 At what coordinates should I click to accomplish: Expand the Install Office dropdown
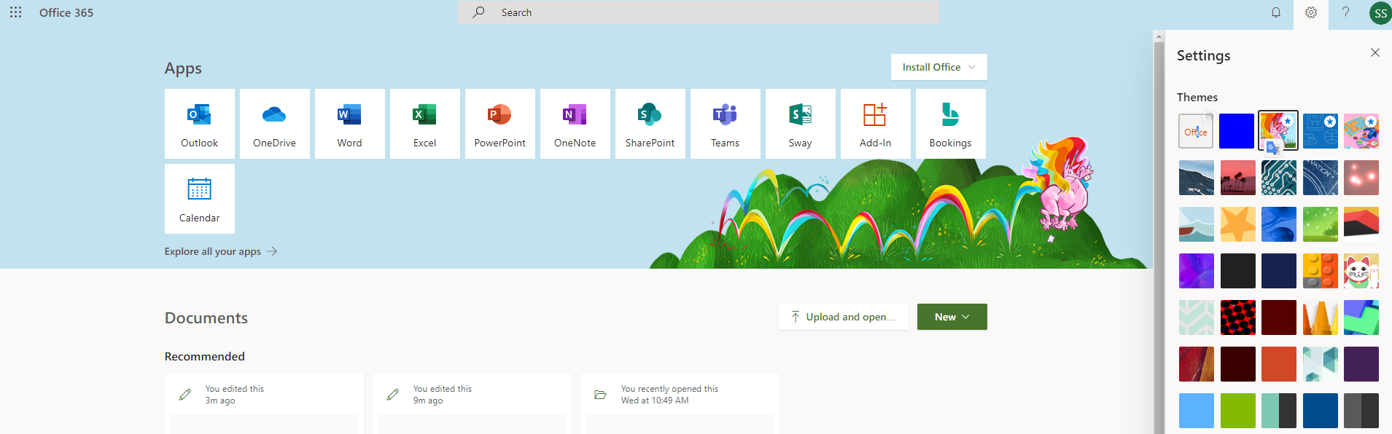click(x=939, y=67)
